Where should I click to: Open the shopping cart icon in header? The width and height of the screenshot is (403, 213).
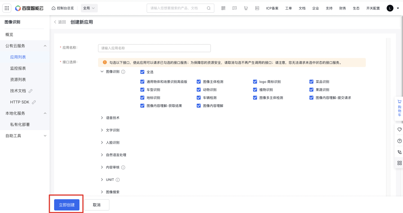[x=246, y=8]
